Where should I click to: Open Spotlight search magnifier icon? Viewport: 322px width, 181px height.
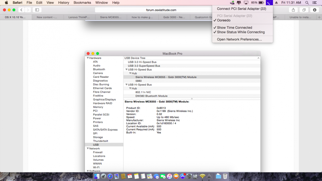tap(307, 3)
